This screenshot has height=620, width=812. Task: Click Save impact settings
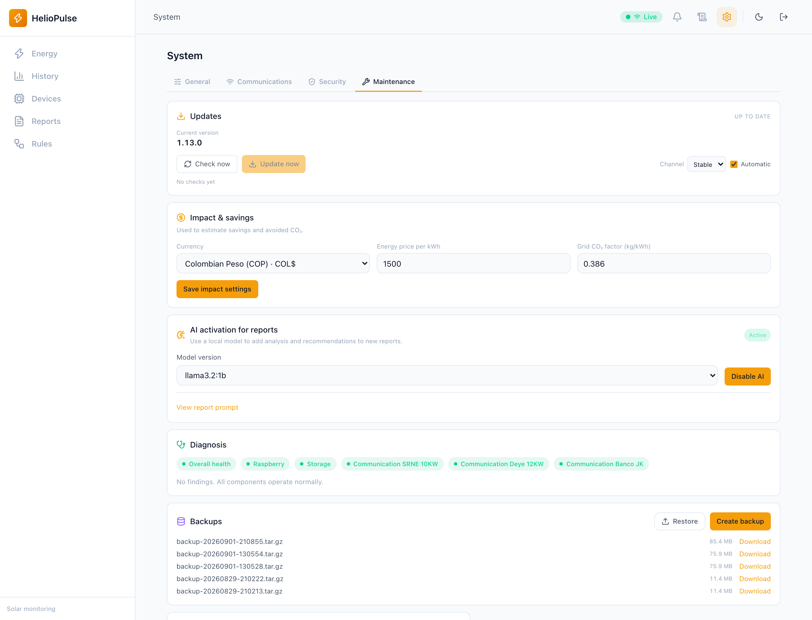[217, 289]
